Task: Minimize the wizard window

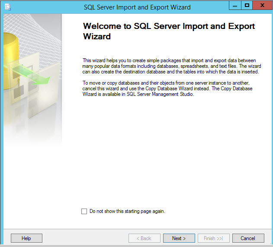Action: pyautogui.click(x=235, y=5)
